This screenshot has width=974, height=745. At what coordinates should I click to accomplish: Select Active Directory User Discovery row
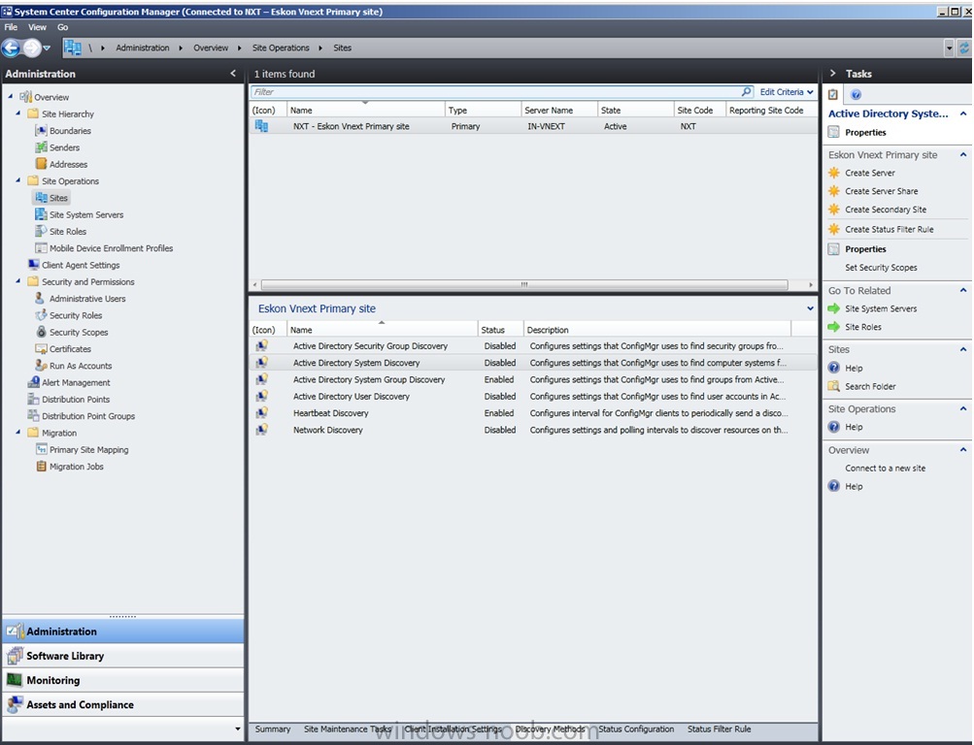click(x=533, y=396)
